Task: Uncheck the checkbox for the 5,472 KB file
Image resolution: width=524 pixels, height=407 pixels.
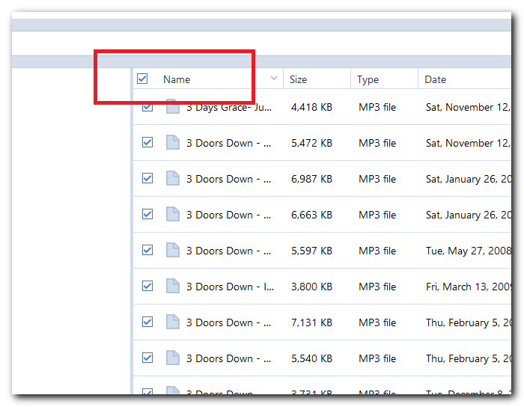Action: [147, 142]
